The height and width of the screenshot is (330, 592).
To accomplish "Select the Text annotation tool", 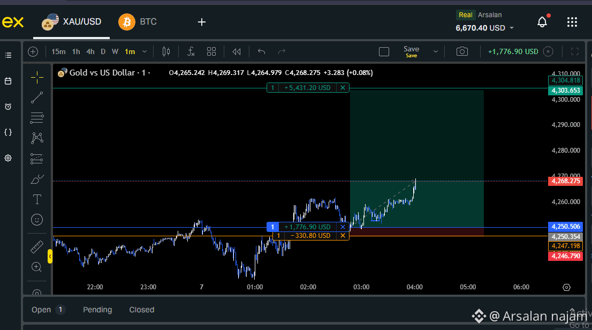I will tap(37, 199).
